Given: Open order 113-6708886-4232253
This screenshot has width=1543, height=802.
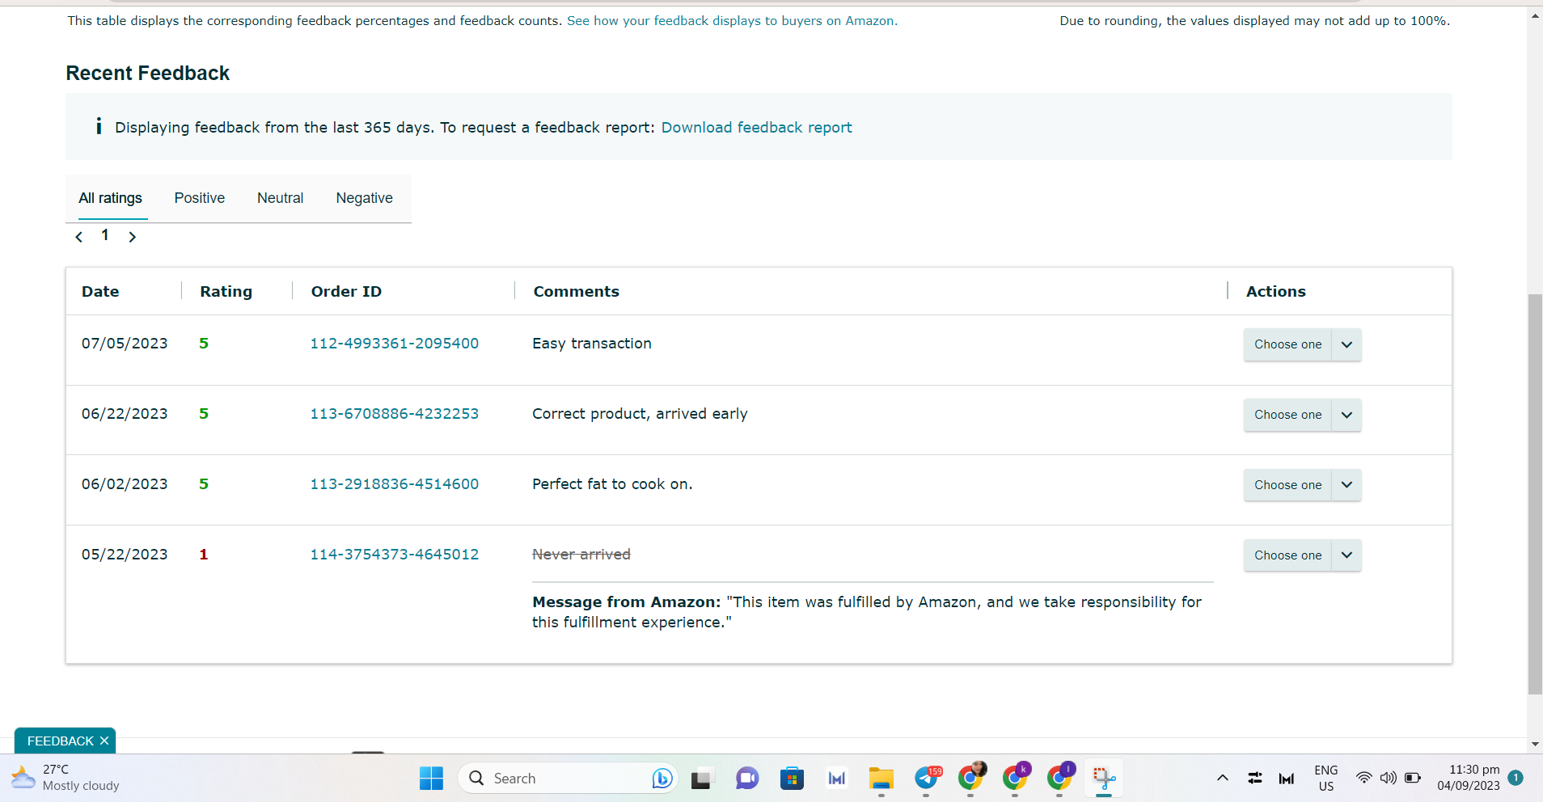Looking at the screenshot, I should tap(395, 414).
